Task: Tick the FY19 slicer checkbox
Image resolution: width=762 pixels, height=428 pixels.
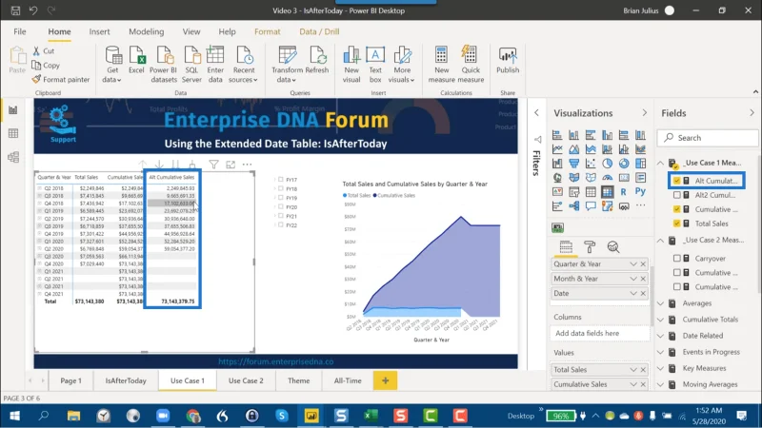Action: [280, 198]
